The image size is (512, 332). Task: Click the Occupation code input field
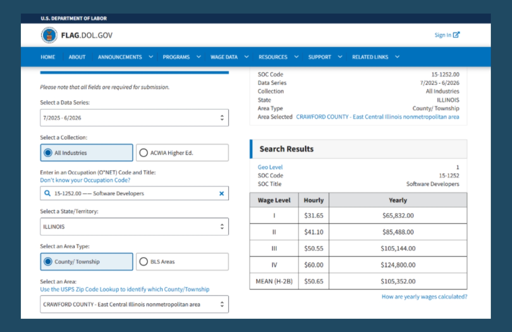click(x=133, y=193)
